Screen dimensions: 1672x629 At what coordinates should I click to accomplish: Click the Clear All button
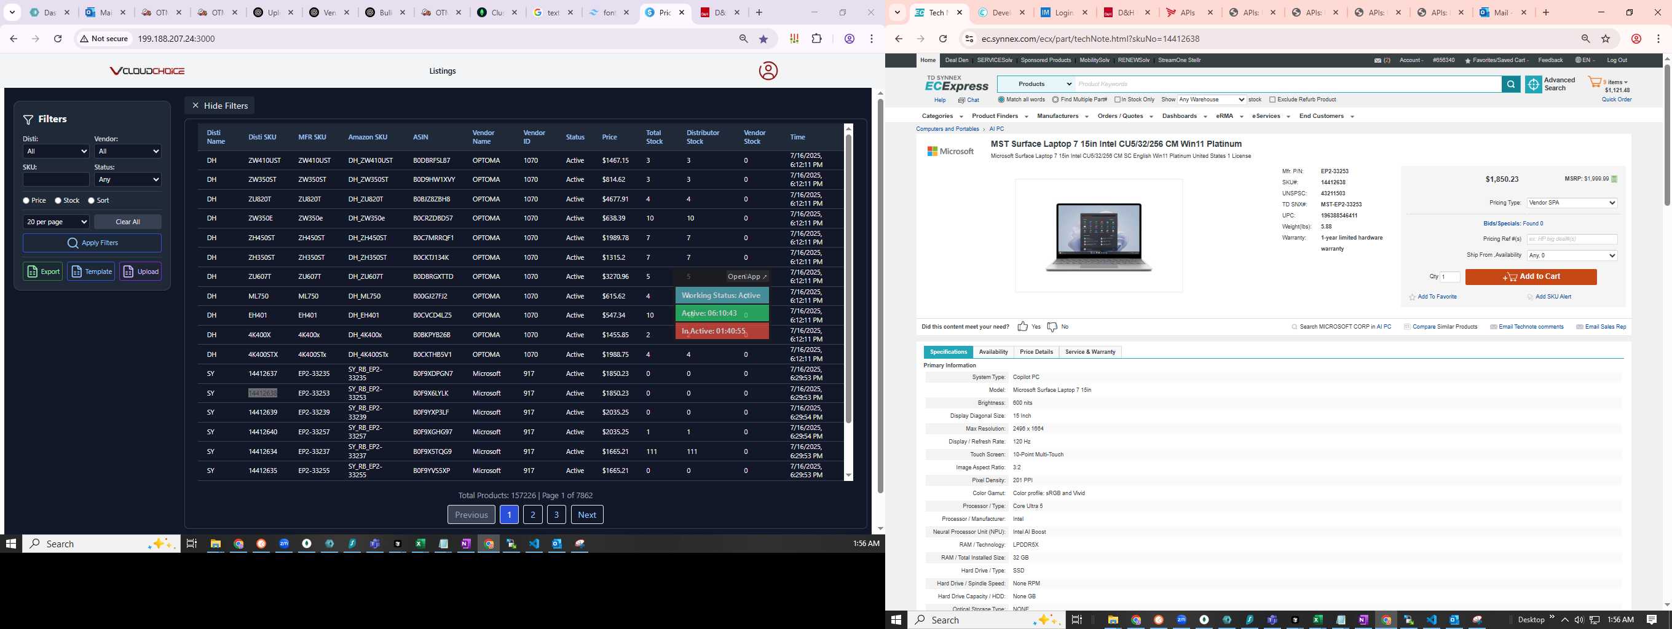127,222
